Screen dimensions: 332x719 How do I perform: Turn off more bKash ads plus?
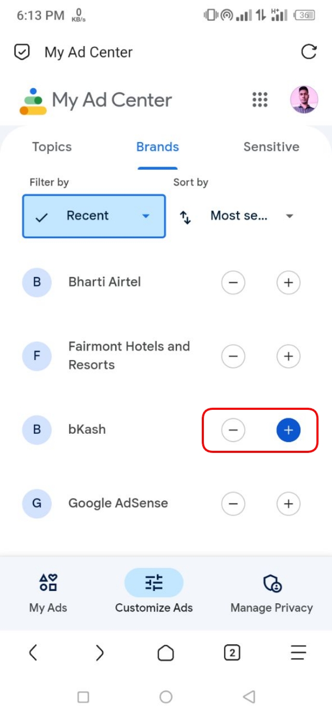[x=288, y=430]
